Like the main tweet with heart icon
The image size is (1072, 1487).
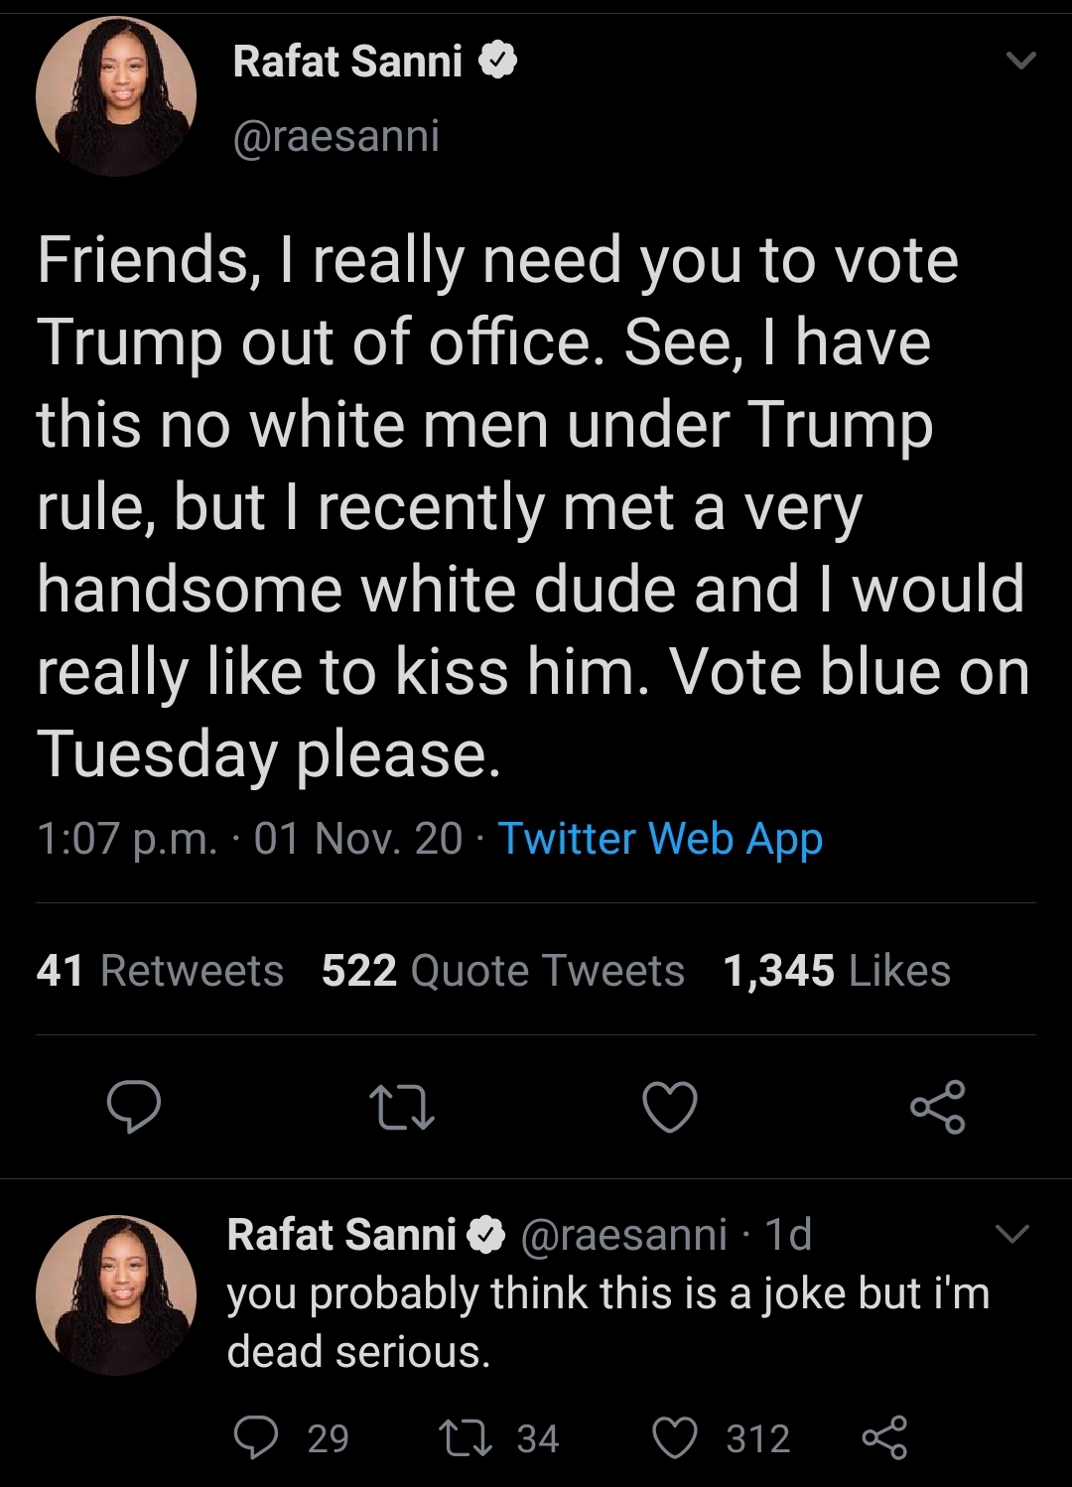pos(670,1107)
